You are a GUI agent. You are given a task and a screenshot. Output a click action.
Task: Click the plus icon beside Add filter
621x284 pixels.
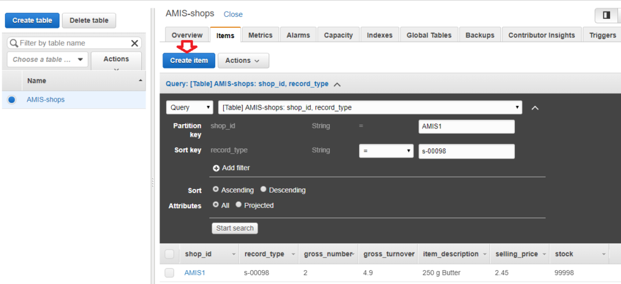click(216, 168)
